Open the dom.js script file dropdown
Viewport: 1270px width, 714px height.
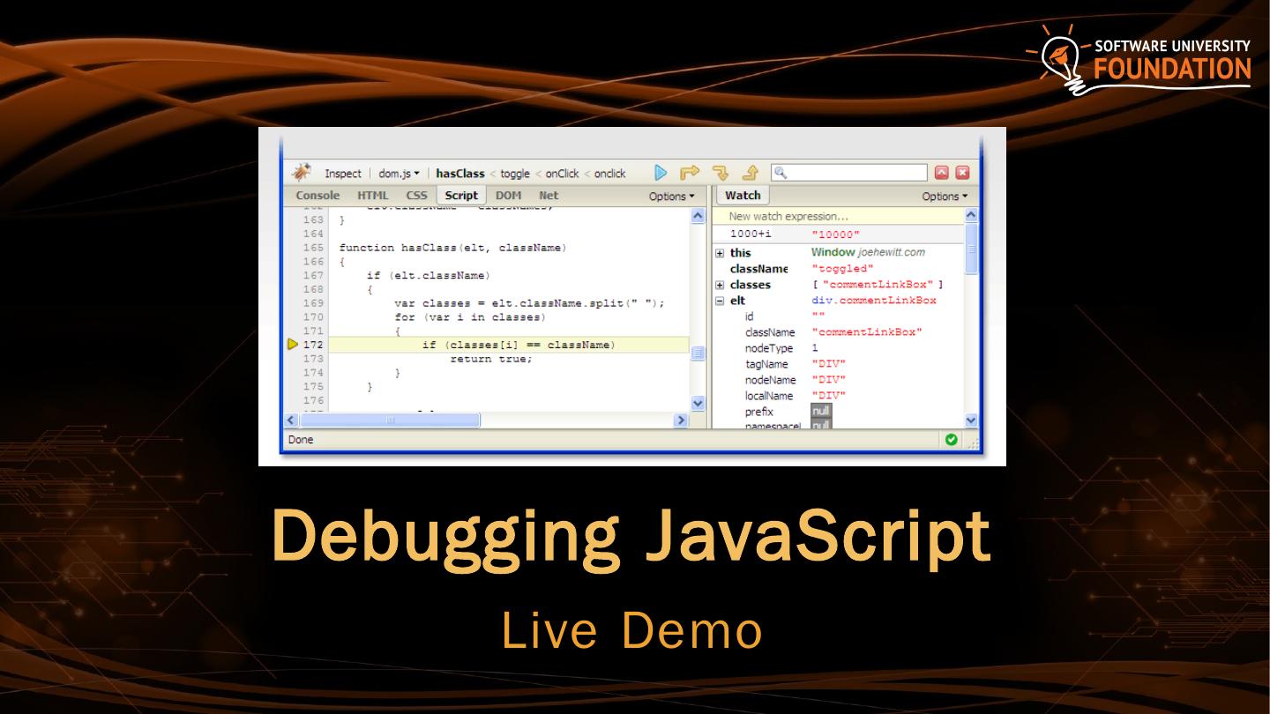400,174
